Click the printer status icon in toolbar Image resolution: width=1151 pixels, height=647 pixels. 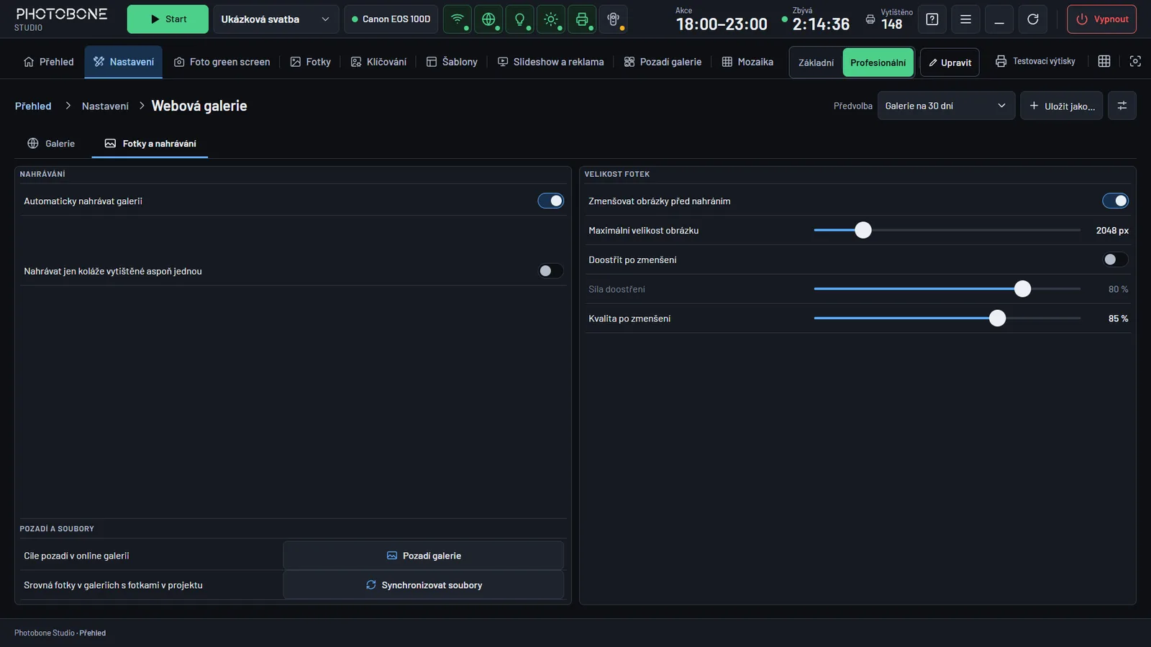click(x=582, y=19)
